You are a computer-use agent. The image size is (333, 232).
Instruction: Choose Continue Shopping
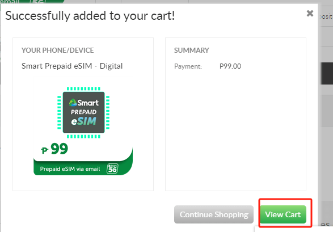pyautogui.click(x=214, y=214)
